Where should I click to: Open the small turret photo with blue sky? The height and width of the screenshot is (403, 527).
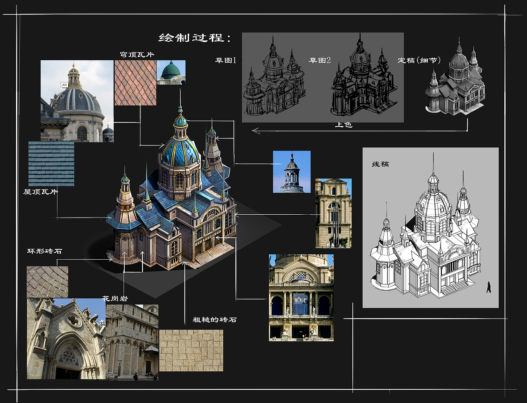pos(292,172)
